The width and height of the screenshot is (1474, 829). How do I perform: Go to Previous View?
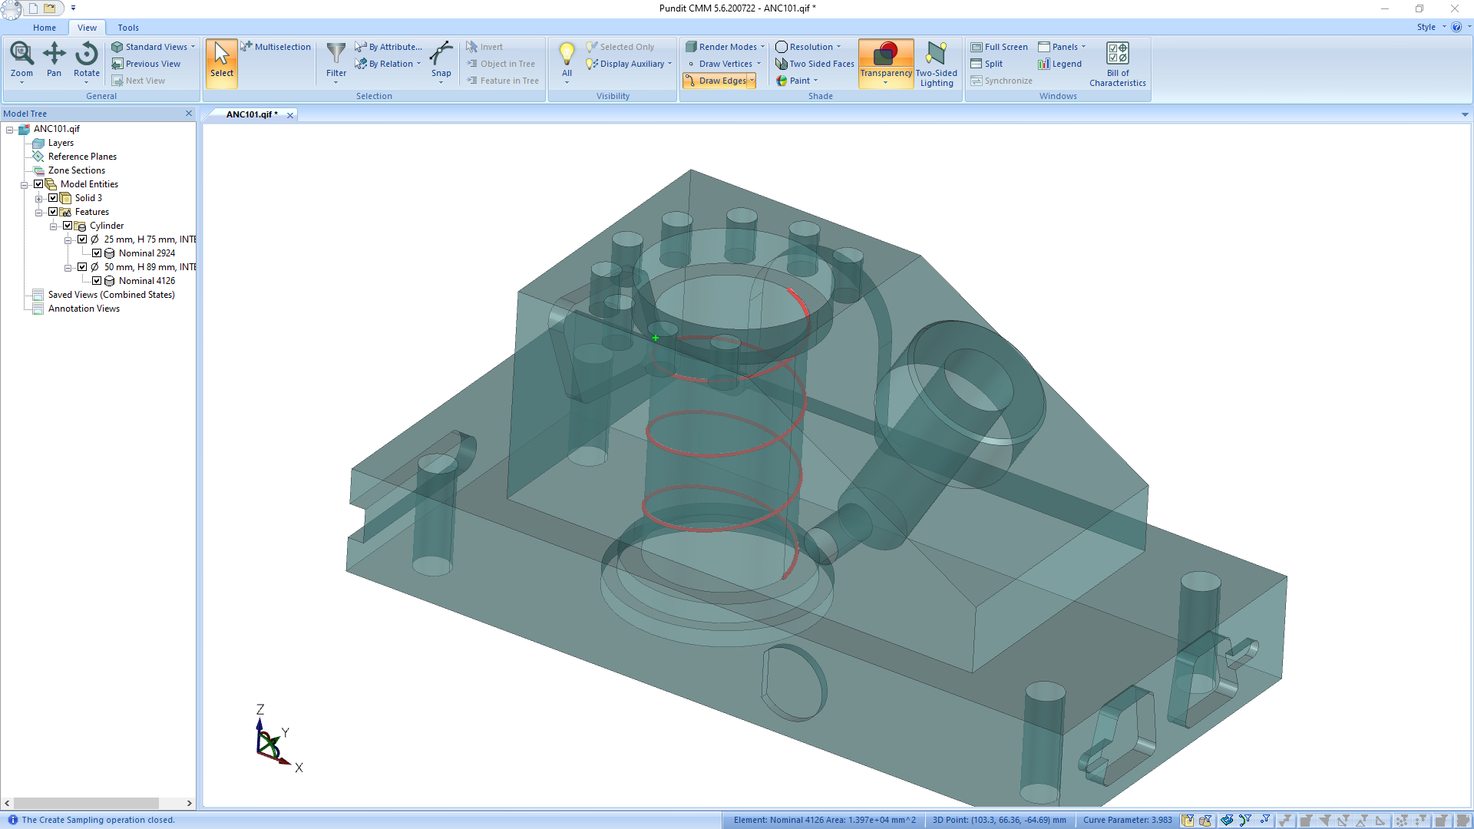tap(146, 64)
